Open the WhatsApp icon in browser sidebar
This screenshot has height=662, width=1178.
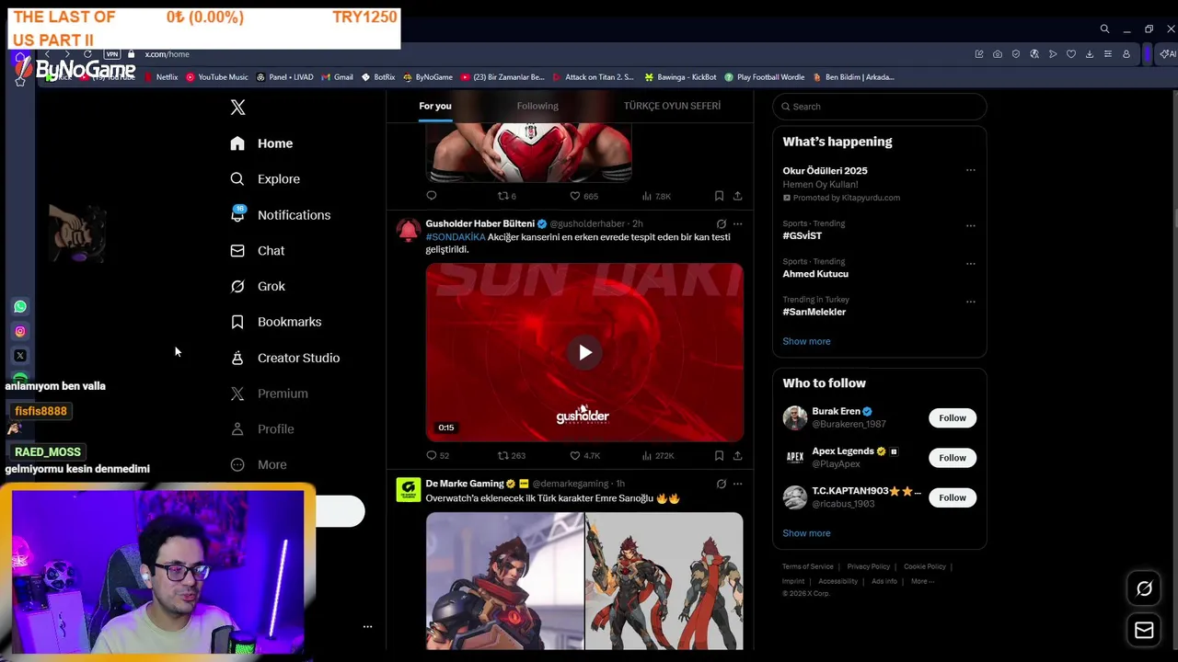20,307
